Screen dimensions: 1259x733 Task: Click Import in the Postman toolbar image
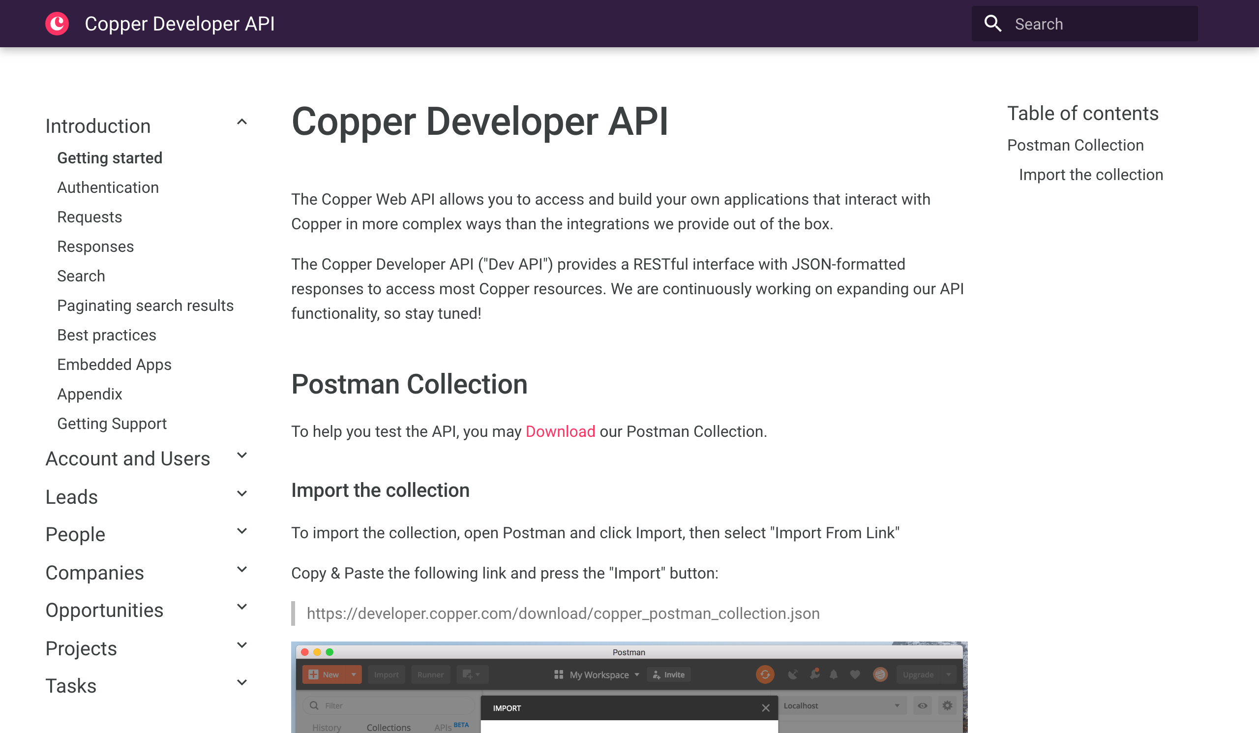click(x=386, y=674)
